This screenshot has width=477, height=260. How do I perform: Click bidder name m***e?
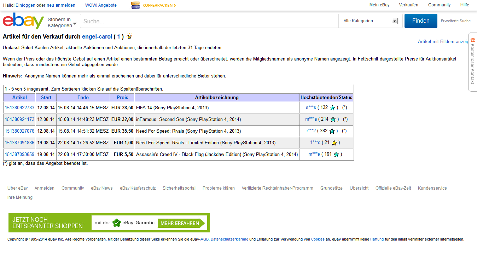(x=314, y=154)
